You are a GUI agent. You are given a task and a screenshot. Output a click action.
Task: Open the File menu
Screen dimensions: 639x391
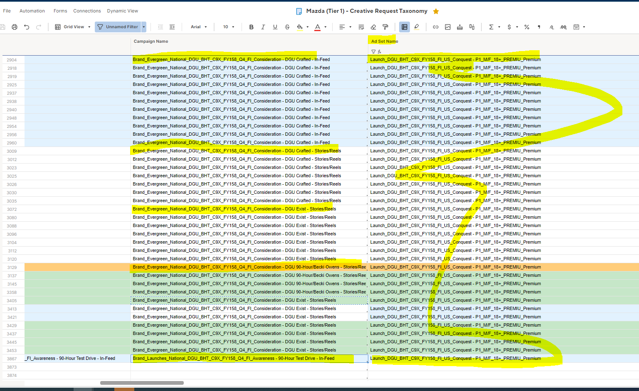pos(7,11)
